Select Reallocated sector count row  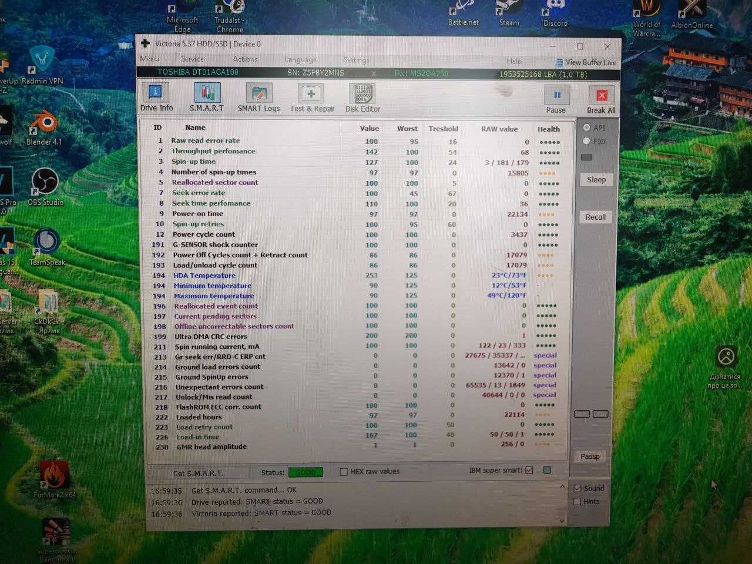coord(356,183)
